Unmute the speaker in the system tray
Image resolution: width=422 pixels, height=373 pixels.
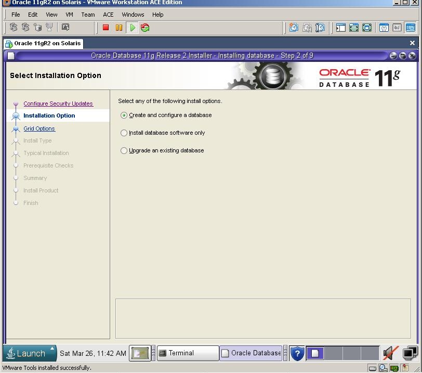point(390,353)
